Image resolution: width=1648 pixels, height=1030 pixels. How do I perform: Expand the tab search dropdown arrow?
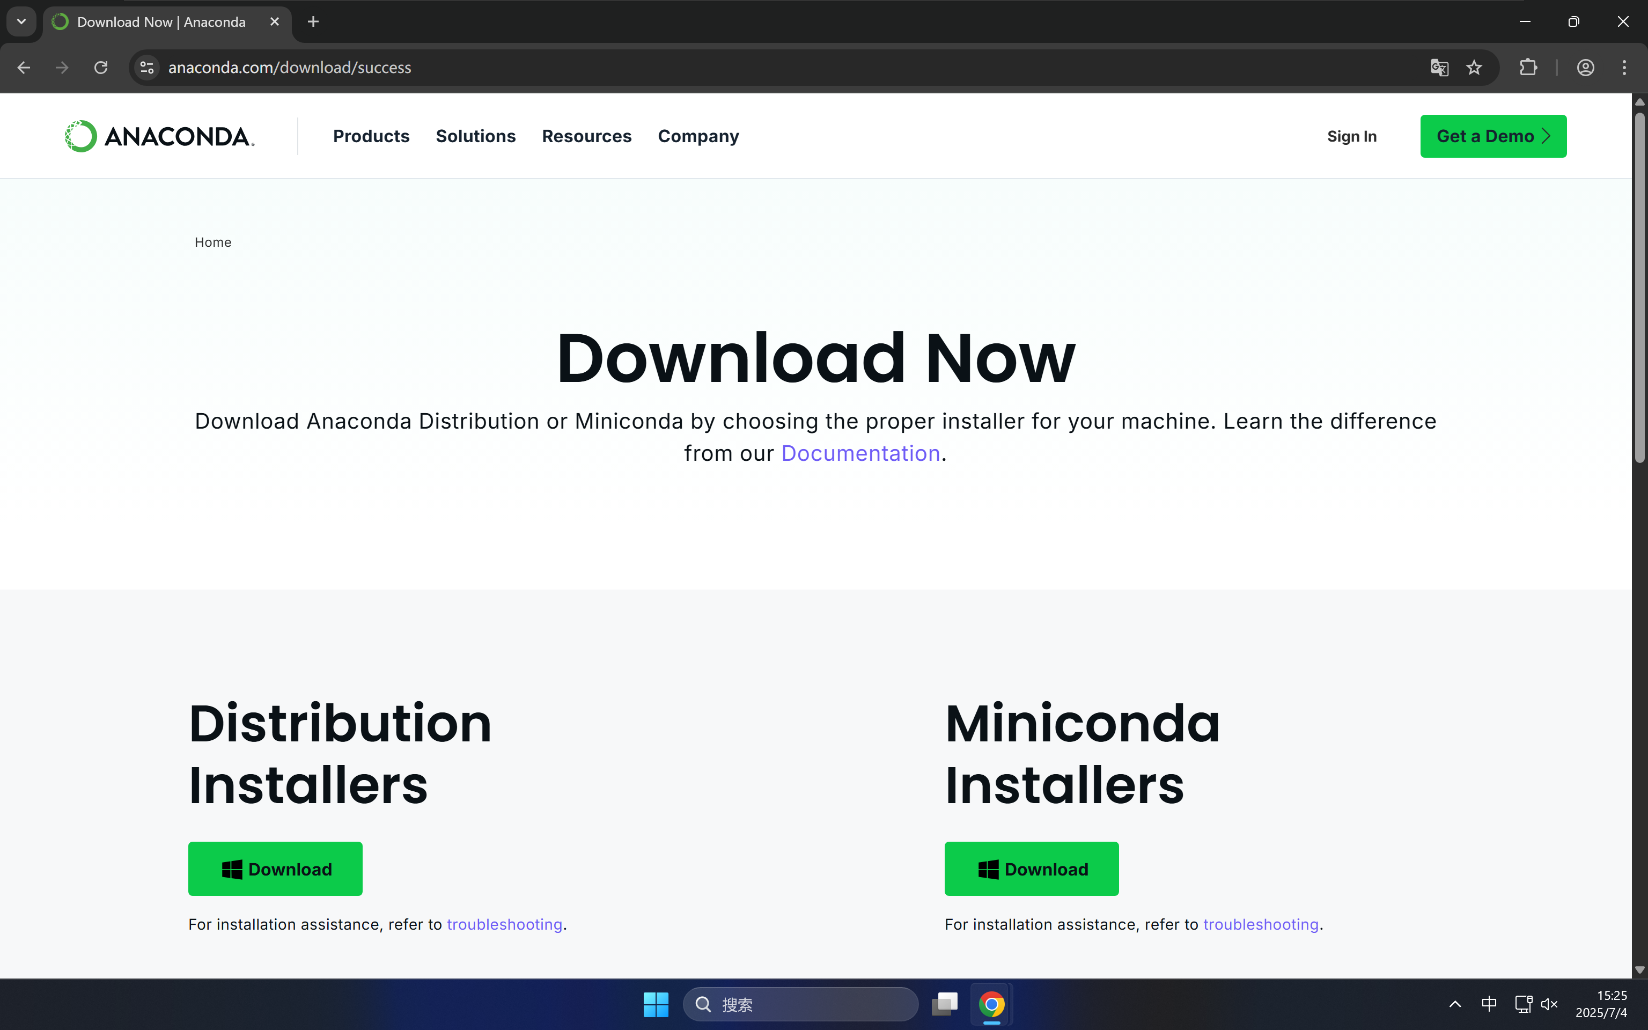click(21, 22)
